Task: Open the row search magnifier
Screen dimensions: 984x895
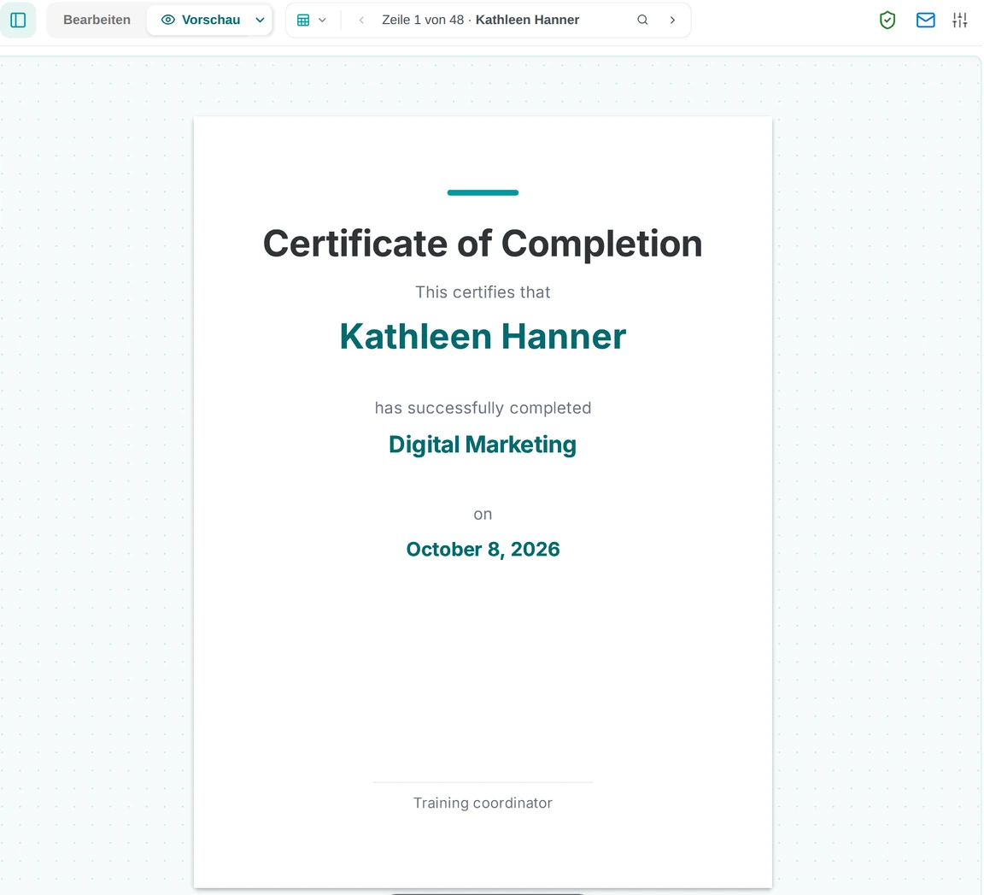Action: 642,21
